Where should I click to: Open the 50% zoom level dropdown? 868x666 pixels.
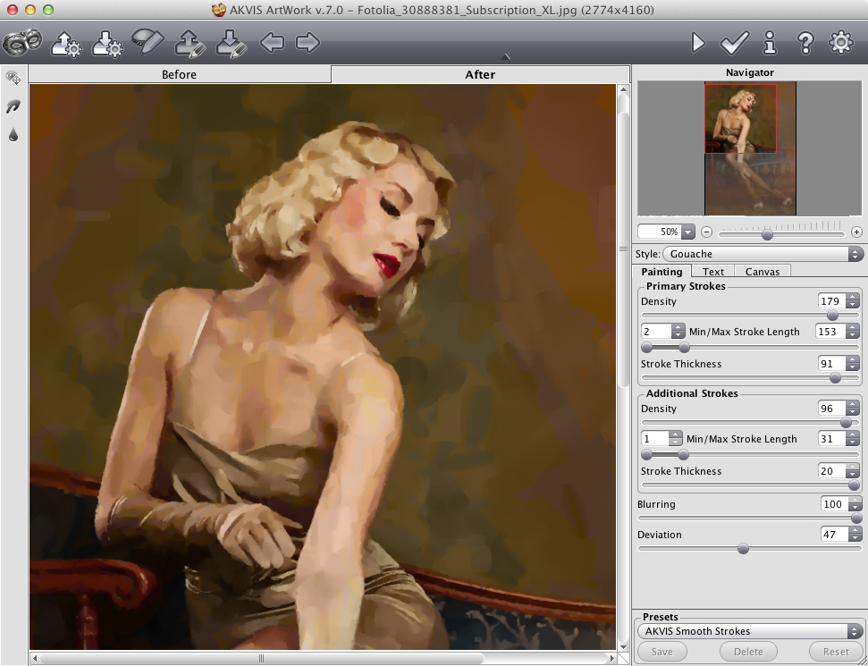(x=687, y=232)
